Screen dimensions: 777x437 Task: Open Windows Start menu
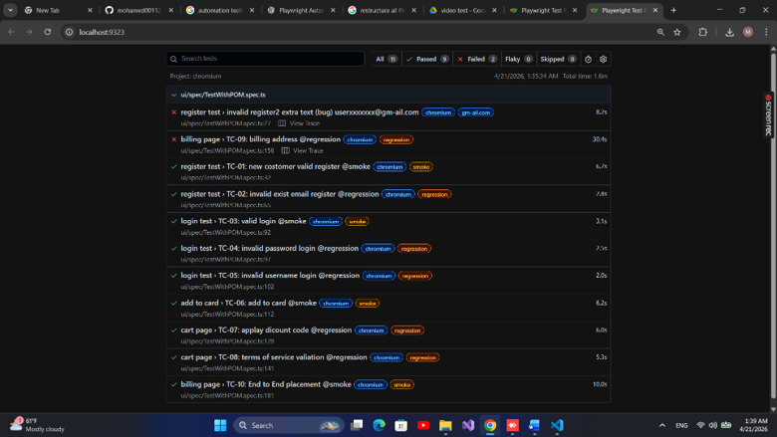coord(220,425)
